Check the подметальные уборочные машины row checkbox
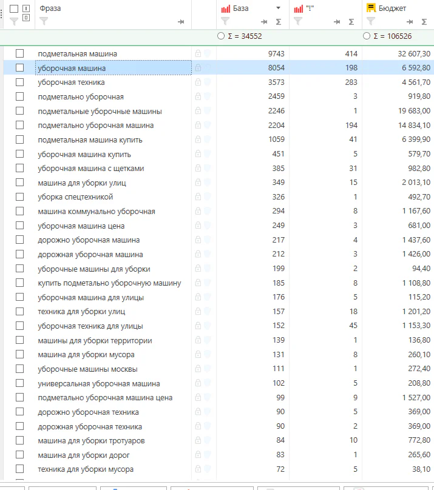 click(x=19, y=110)
